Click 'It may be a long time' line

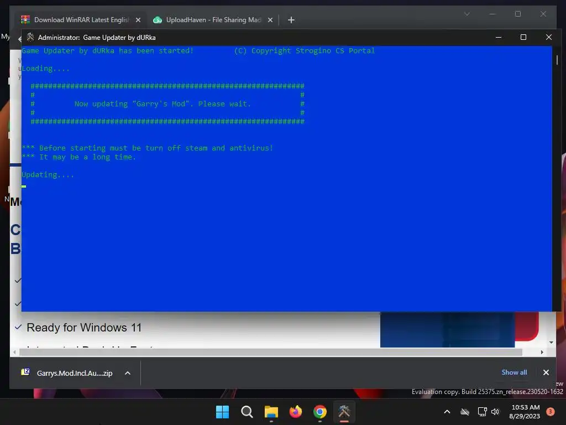pyautogui.click(x=78, y=157)
